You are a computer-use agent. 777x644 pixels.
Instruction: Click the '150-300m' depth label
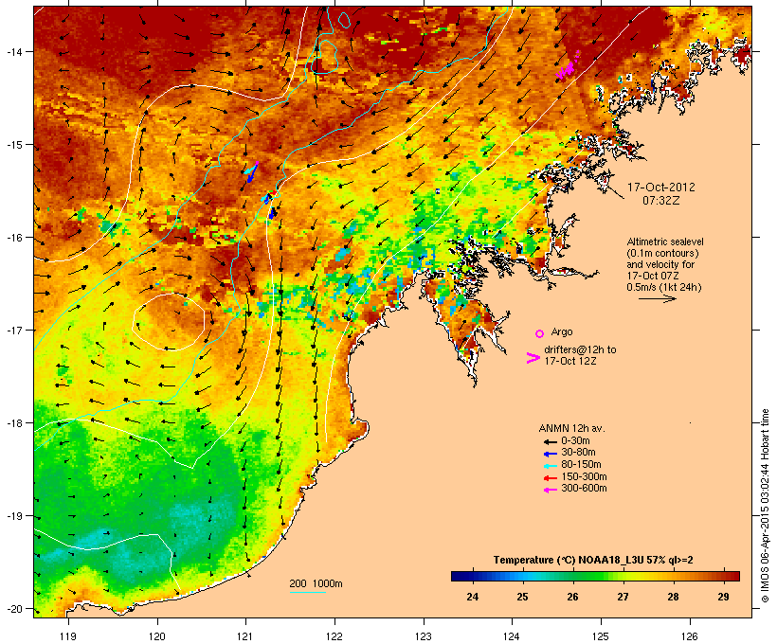point(585,476)
